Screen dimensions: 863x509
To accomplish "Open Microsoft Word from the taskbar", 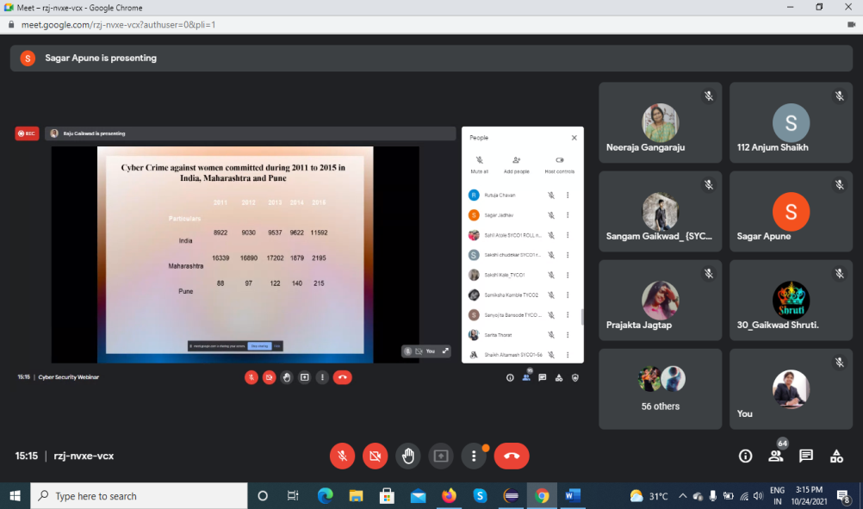I will (x=572, y=496).
